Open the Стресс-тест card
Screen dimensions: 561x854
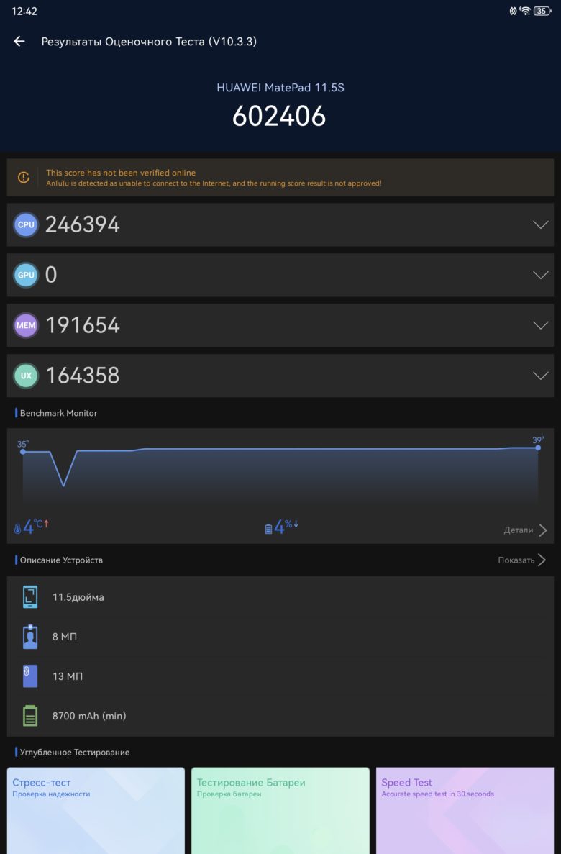coord(96,810)
